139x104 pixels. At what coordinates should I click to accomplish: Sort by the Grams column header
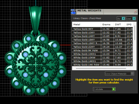click(107, 25)
